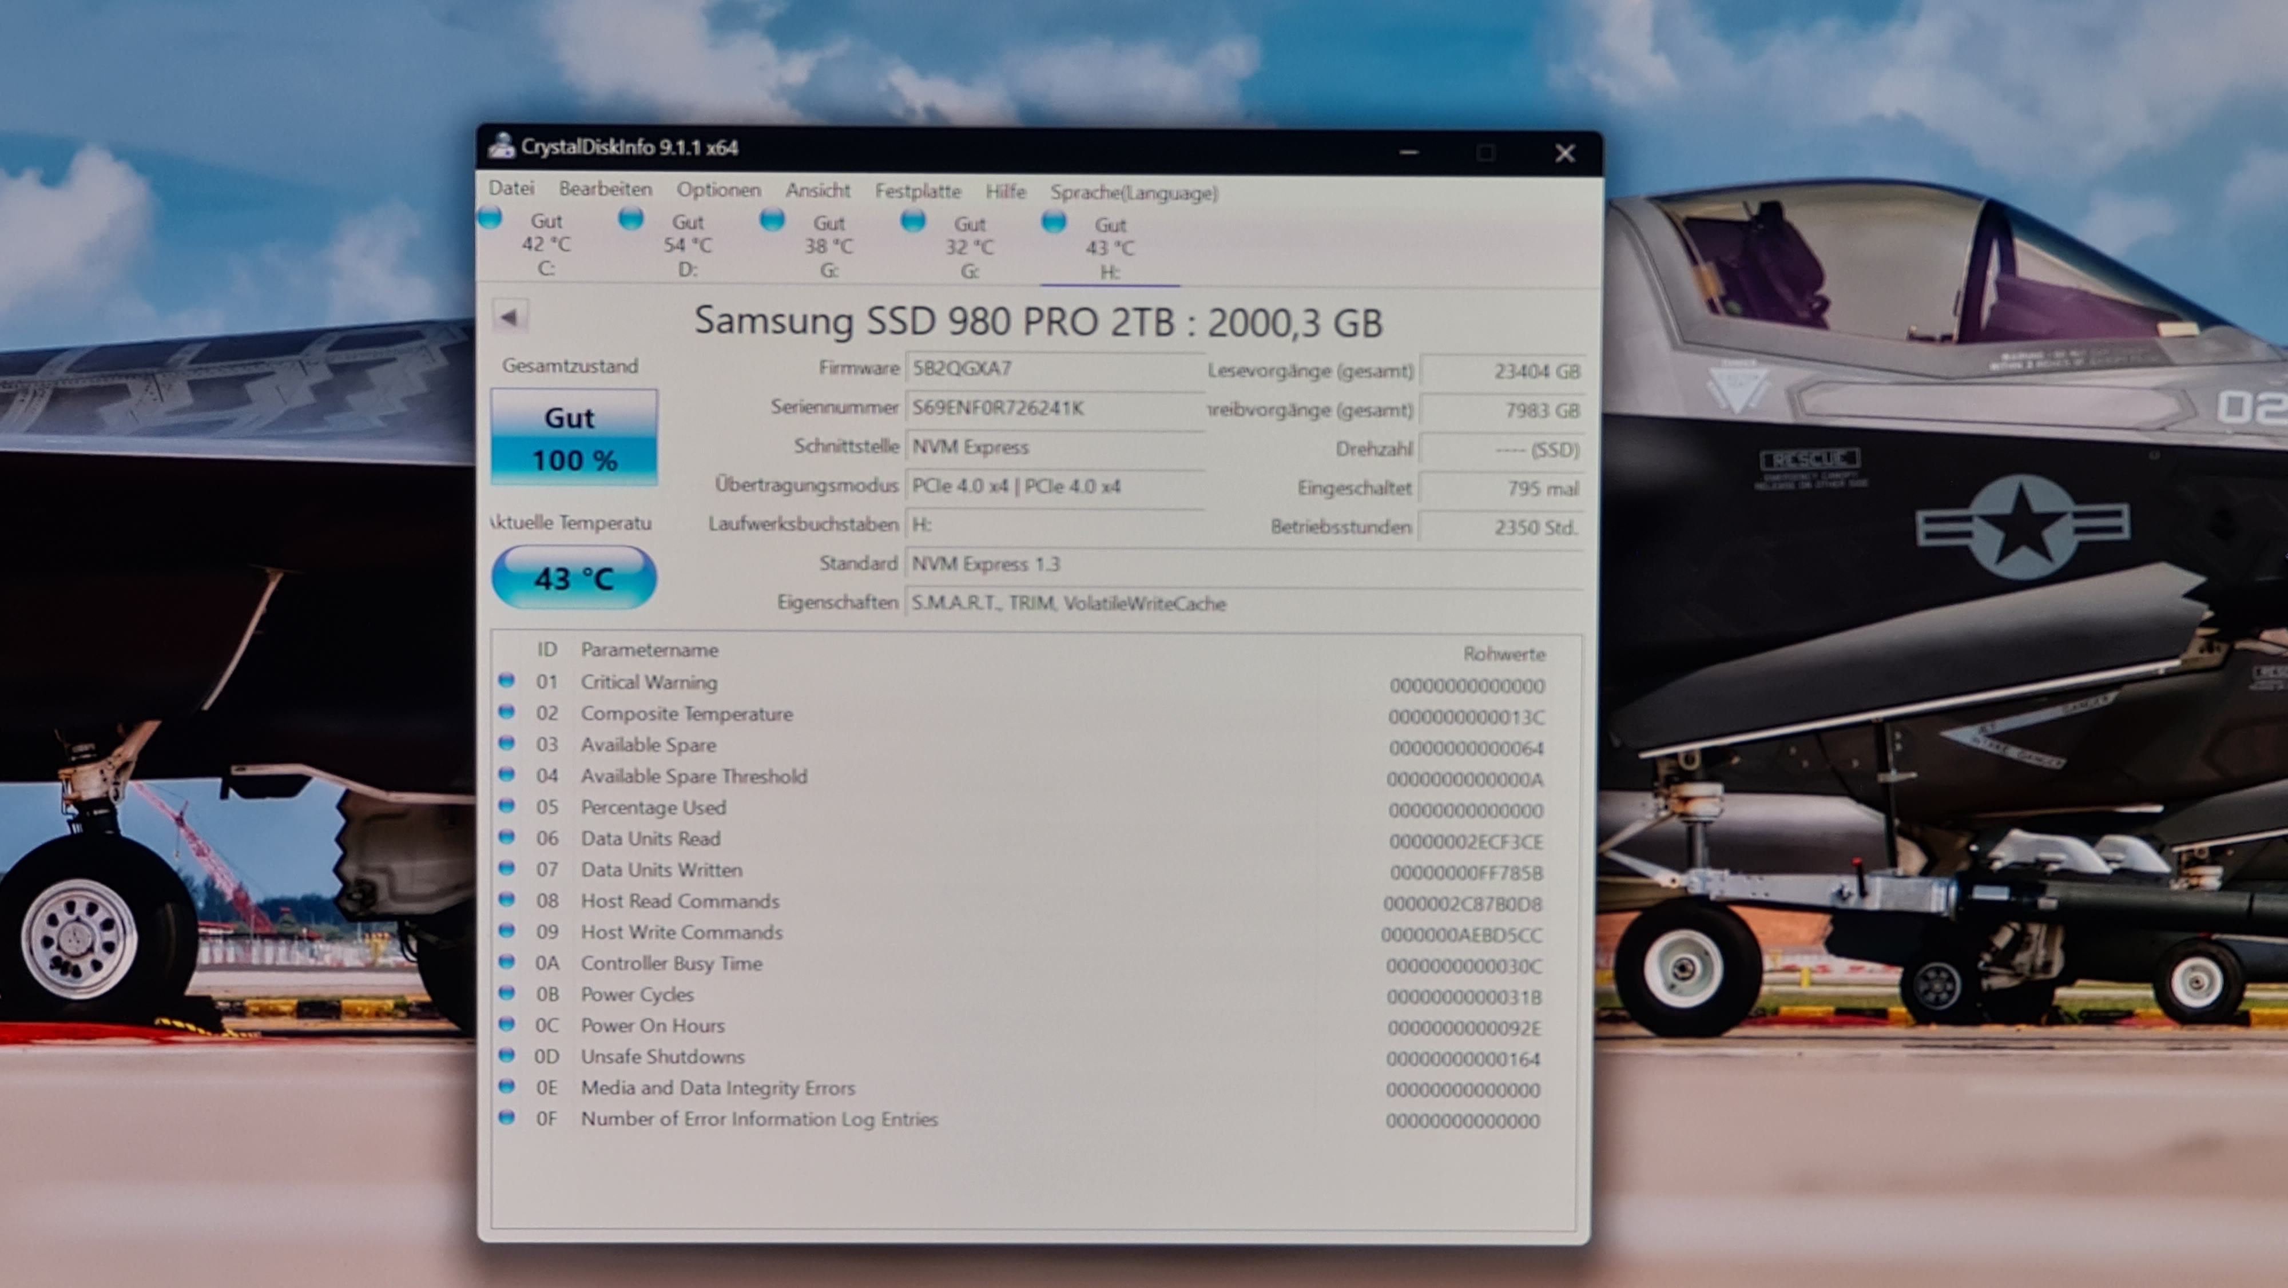2288x1288 pixels.
Task: Open the Festplatte menu
Action: coord(917,191)
